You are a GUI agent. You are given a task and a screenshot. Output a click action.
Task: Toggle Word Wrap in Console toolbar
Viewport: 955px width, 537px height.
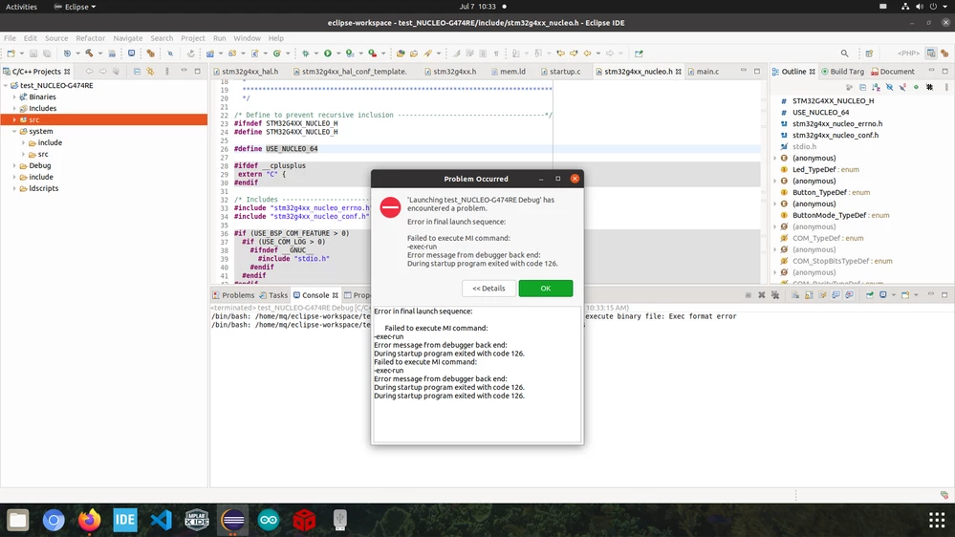(822, 295)
